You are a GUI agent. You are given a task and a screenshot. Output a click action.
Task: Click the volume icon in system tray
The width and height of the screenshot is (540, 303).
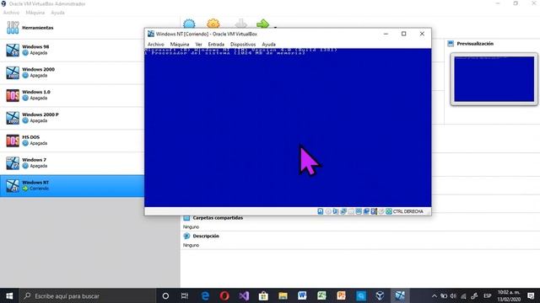coord(453,296)
